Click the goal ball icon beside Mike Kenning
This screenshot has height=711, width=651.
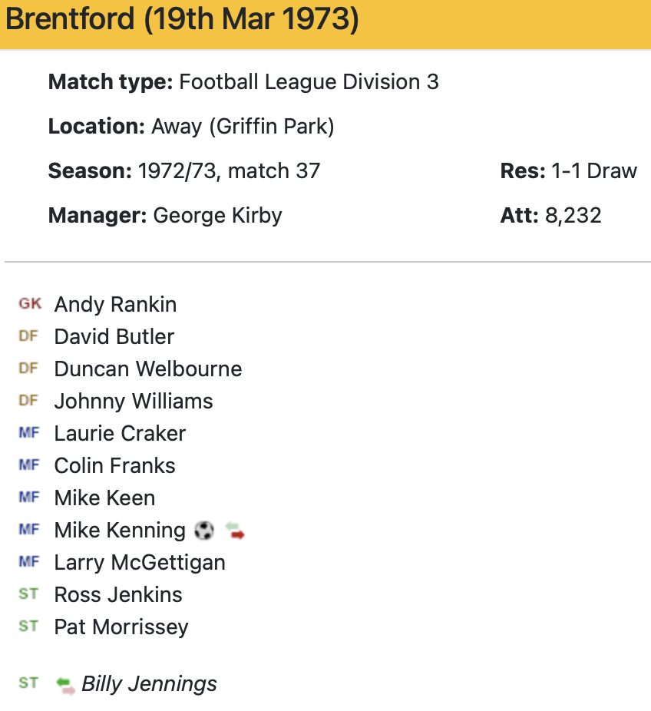(x=204, y=531)
